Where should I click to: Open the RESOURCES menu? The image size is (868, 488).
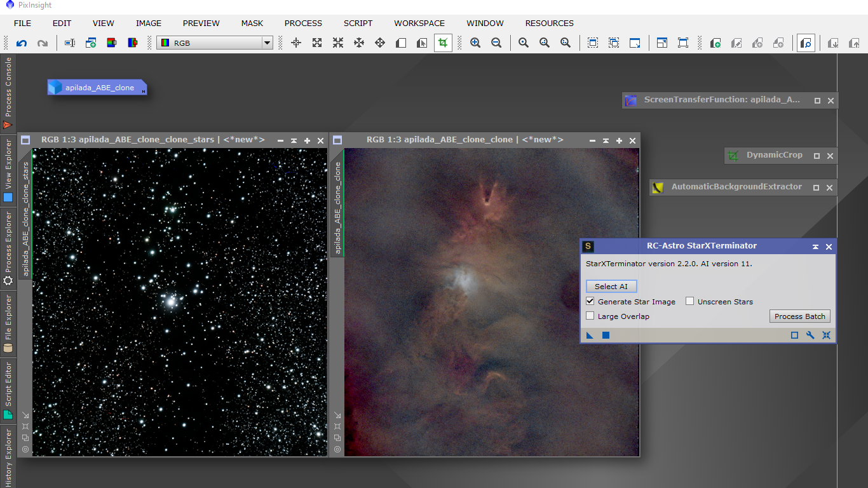[550, 23]
